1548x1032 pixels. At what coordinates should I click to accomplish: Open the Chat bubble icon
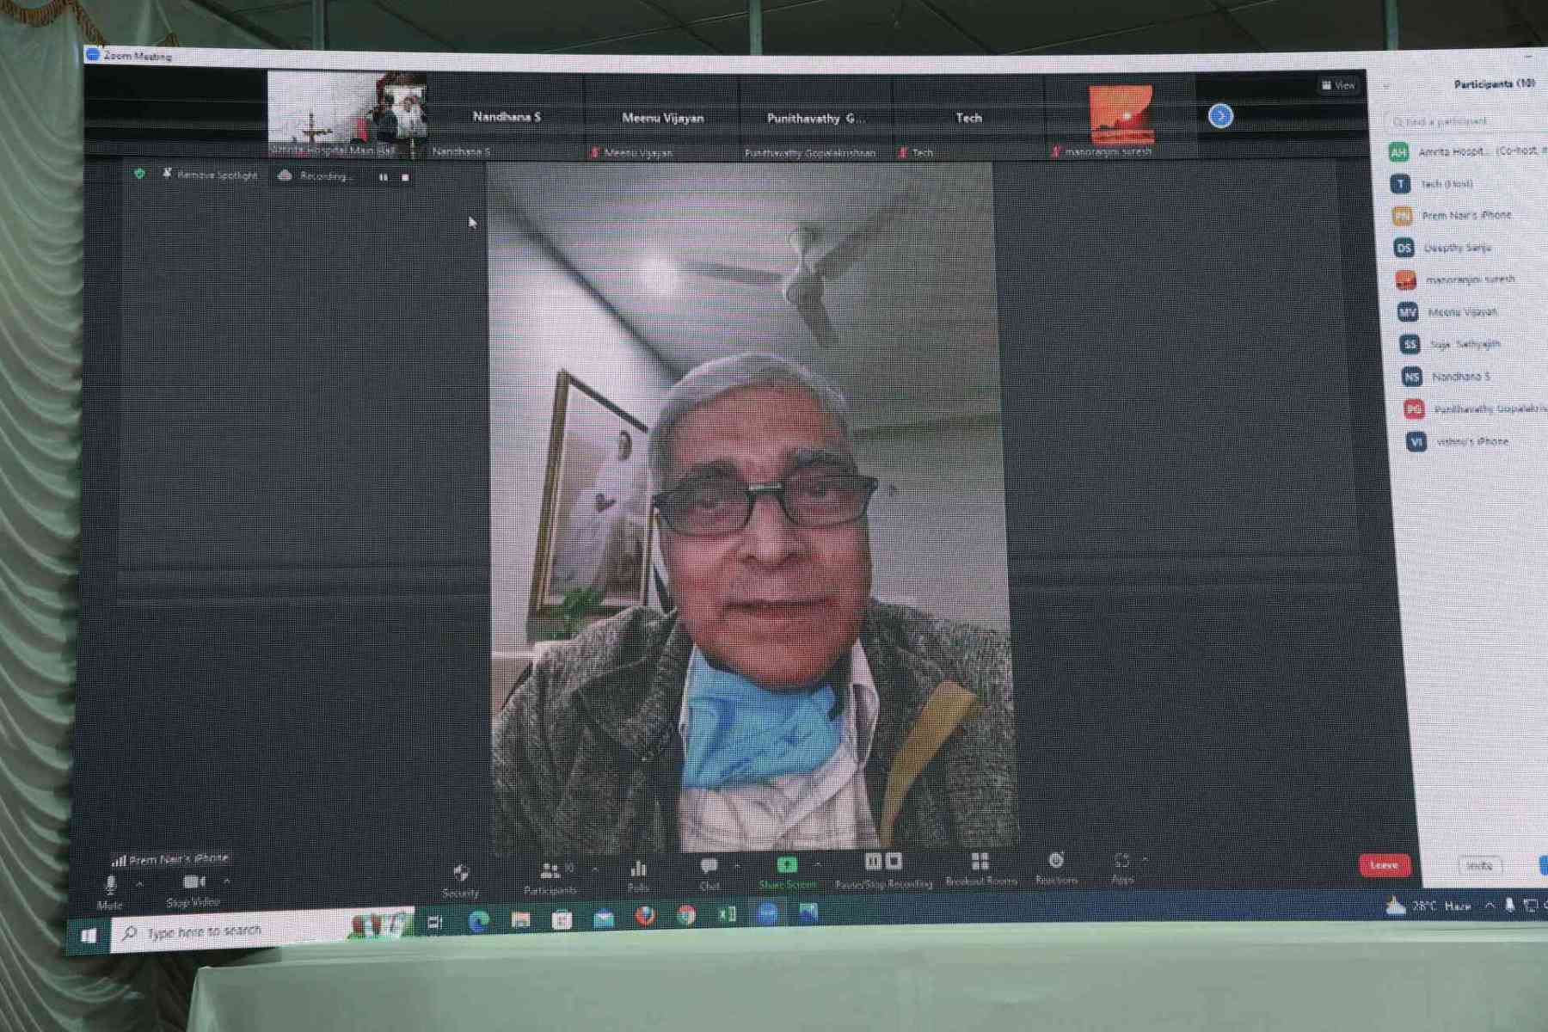pos(709,866)
